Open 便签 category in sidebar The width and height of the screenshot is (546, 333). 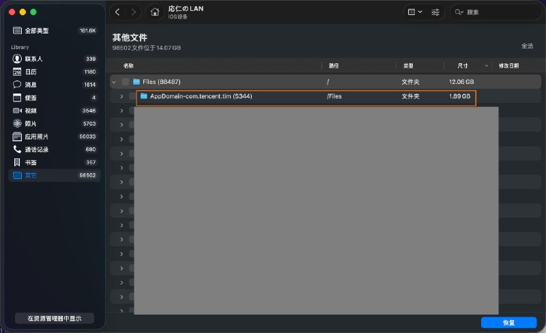coord(55,98)
